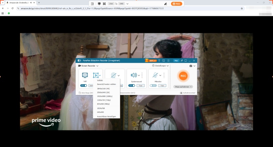Click the disabled webcam icon

click(x=114, y=75)
